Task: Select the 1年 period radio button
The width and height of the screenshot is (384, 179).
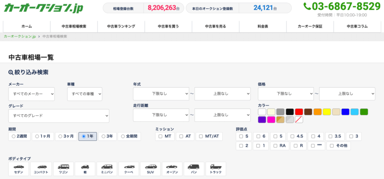Action: pos(84,136)
